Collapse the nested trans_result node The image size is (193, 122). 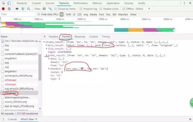pos(46,55)
